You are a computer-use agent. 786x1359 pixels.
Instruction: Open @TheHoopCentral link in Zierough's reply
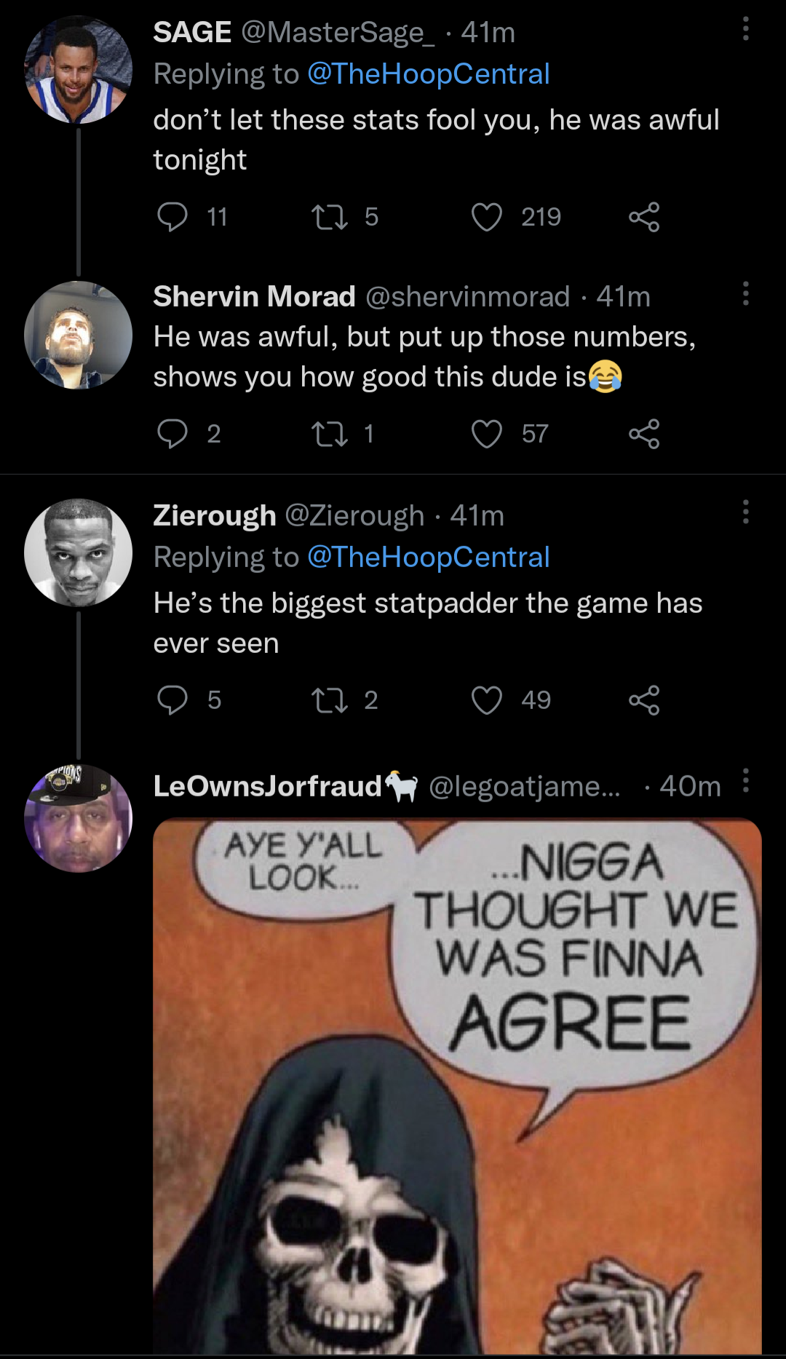428,558
